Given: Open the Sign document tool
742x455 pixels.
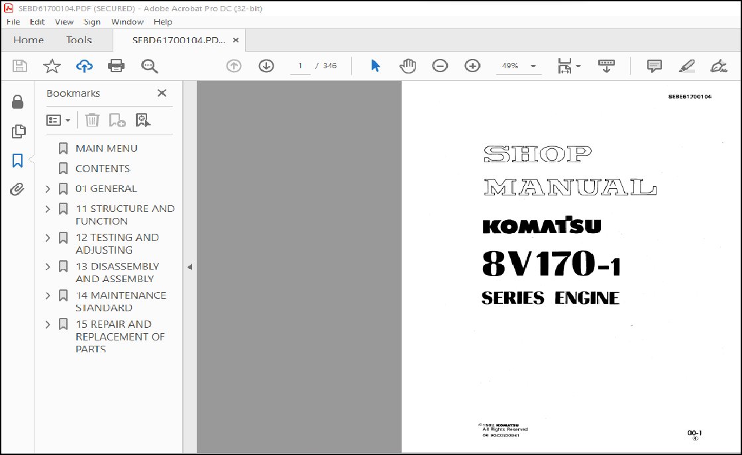Looking at the screenshot, I should pos(719,66).
